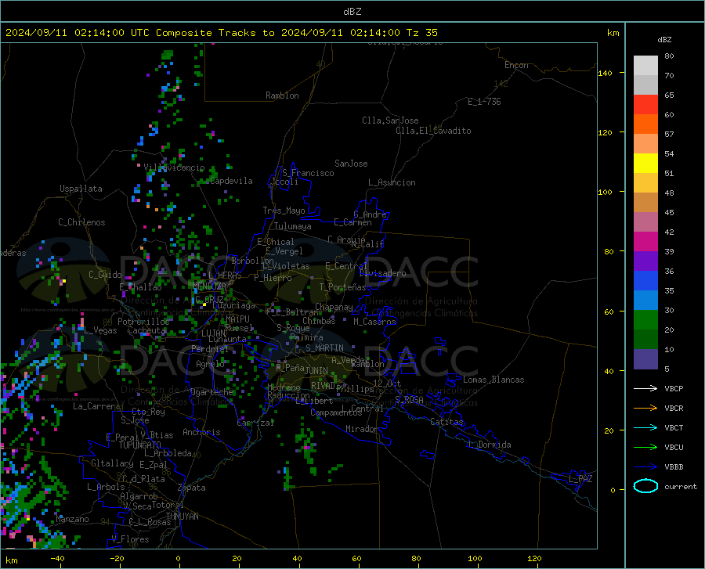Click the 'VBBB' legend label
Viewport: 705px width, 569px height.
click(x=674, y=467)
